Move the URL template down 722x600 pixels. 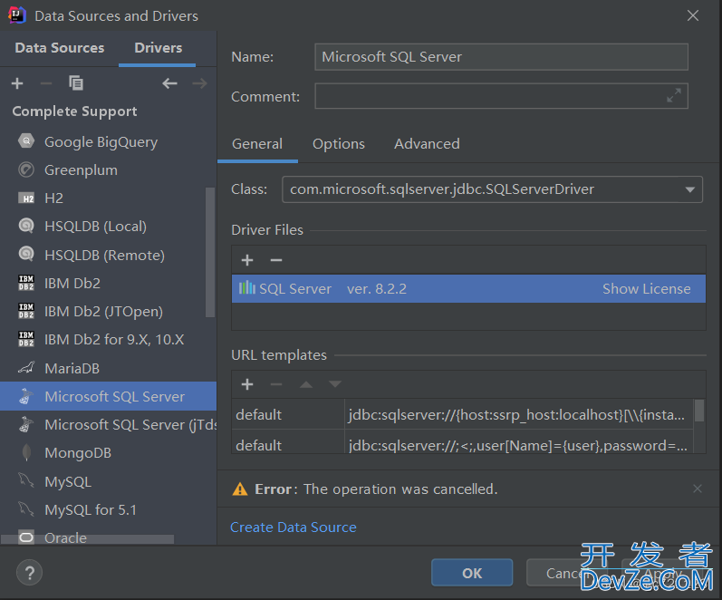point(335,384)
